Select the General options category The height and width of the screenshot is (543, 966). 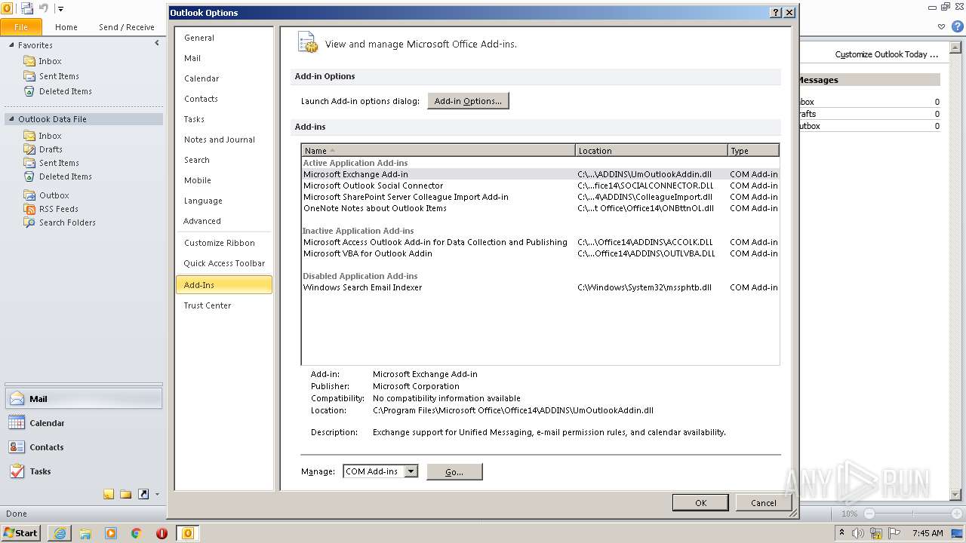(x=224, y=38)
